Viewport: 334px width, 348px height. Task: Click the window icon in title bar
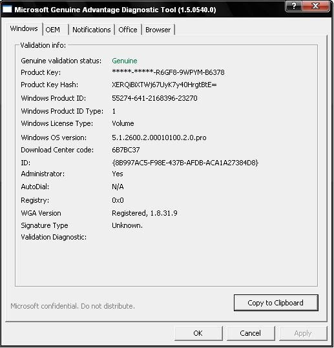7,9
